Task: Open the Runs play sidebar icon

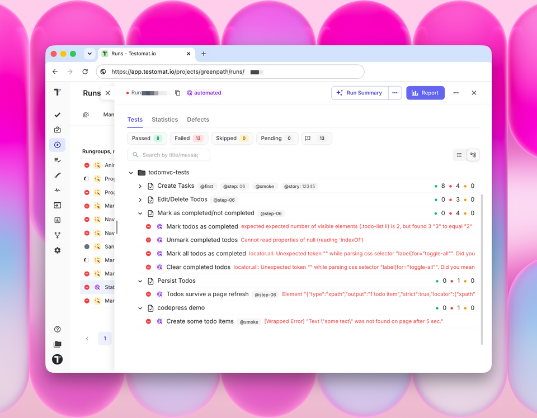Action: click(x=57, y=145)
